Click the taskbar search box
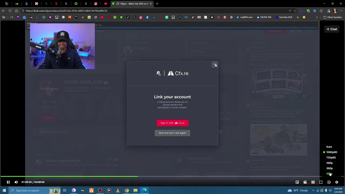Viewport: 345px width, 194px height. [35, 190]
